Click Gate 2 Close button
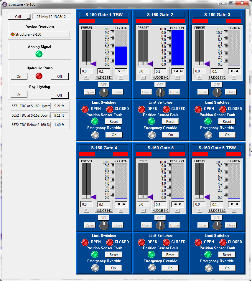This screenshot has width=252, height=281. (x=174, y=92)
